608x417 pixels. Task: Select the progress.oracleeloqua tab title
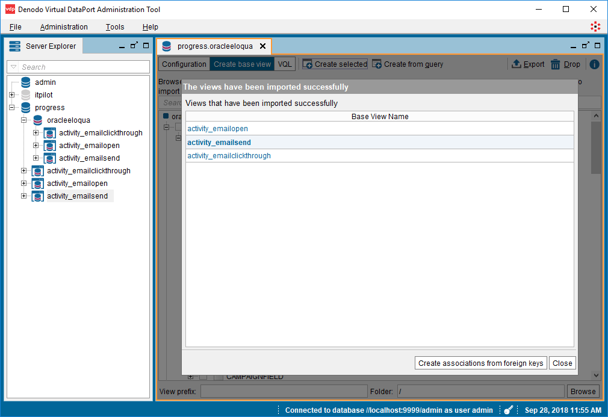click(x=215, y=46)
